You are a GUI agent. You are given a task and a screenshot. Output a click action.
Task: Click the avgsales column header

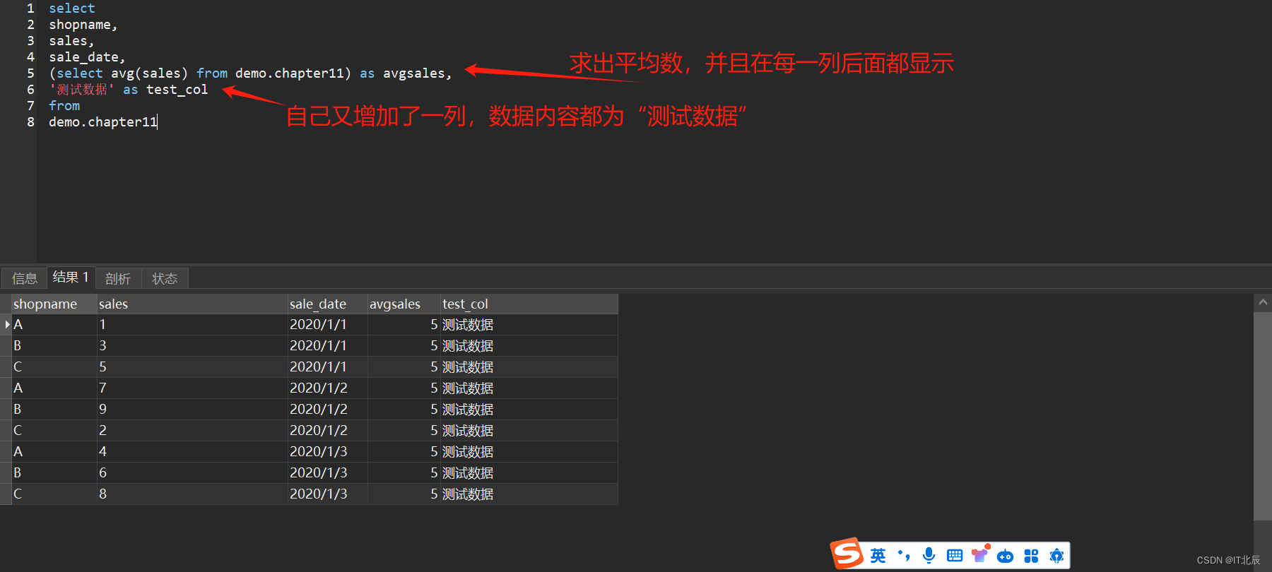click(x=404, y=304)
